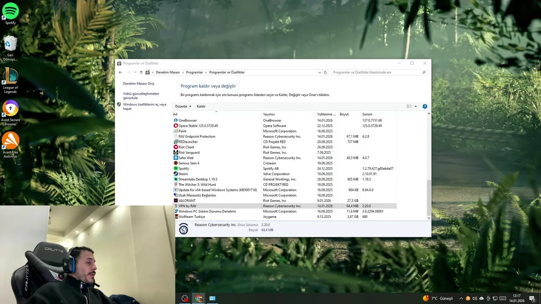This screenshot has height=304, width=541.
Task: Open Avast Secure Browser desktop shortcut
Action: 10,113
